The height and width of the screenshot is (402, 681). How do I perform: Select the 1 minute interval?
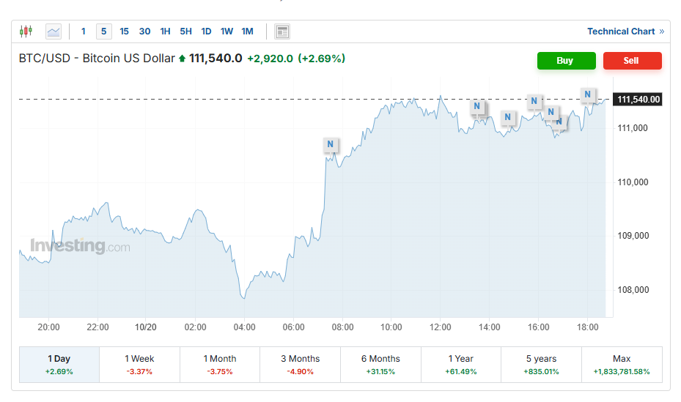84,31
